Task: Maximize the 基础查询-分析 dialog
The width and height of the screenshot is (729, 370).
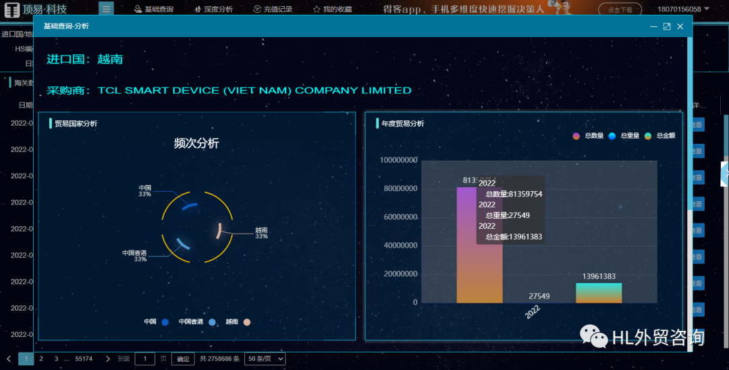Action: coord(667,26)
